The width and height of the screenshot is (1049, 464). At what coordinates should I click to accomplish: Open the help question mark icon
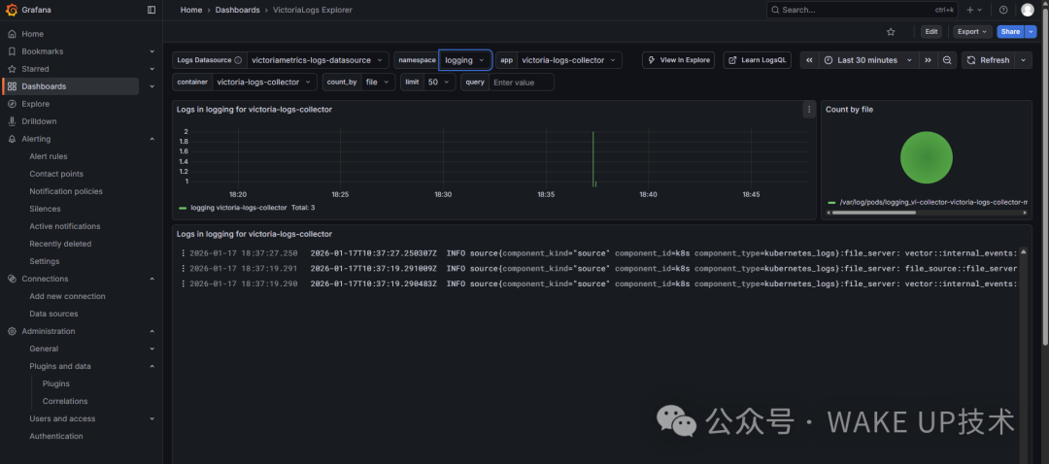click(x=1002, y=10)
